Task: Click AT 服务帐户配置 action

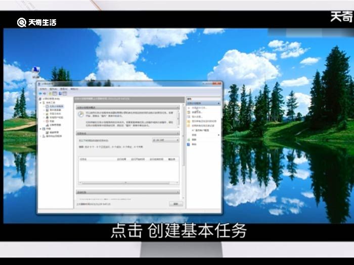Action: click(x=200, y=130)
